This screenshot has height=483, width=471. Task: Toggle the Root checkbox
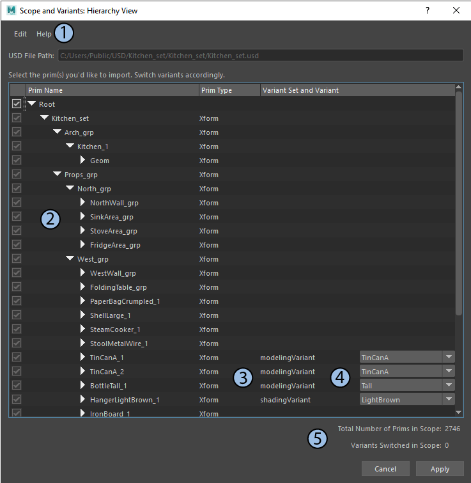(17, 104)
